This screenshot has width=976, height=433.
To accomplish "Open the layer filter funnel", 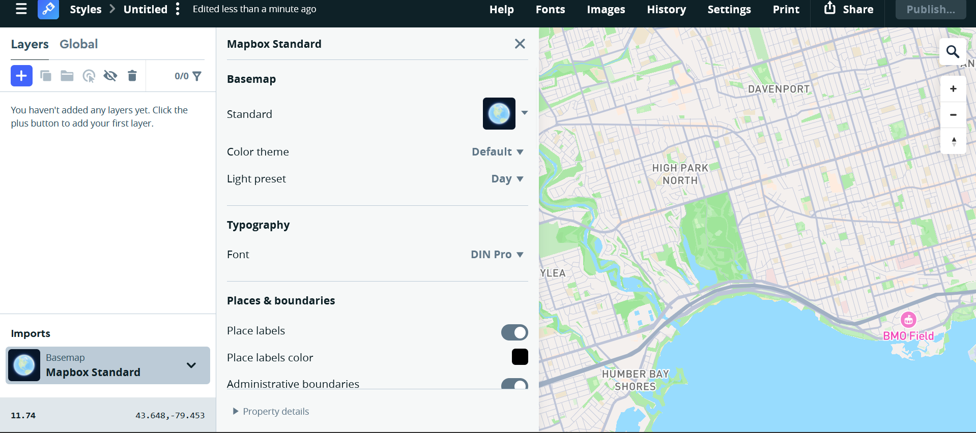I will pyautogui.click(x=197, y=76).
